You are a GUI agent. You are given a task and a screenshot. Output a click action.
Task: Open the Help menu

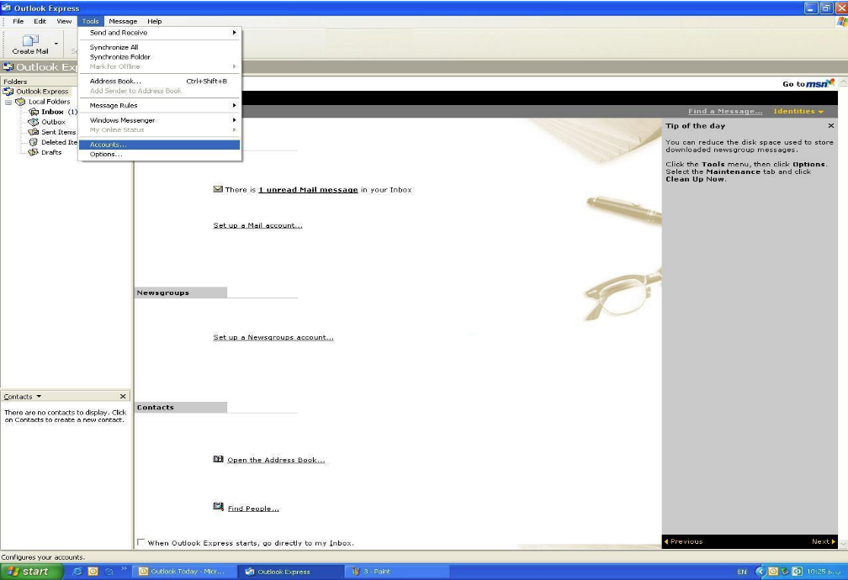click(154, 21)
